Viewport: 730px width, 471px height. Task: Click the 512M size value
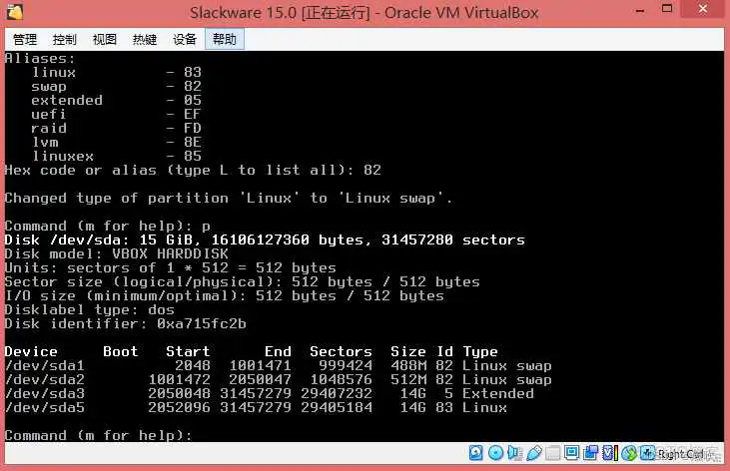click(x=408, y=380)
